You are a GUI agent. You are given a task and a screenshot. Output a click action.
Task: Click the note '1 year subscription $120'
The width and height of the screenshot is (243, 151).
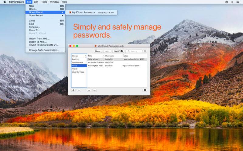tap(133, 59)
